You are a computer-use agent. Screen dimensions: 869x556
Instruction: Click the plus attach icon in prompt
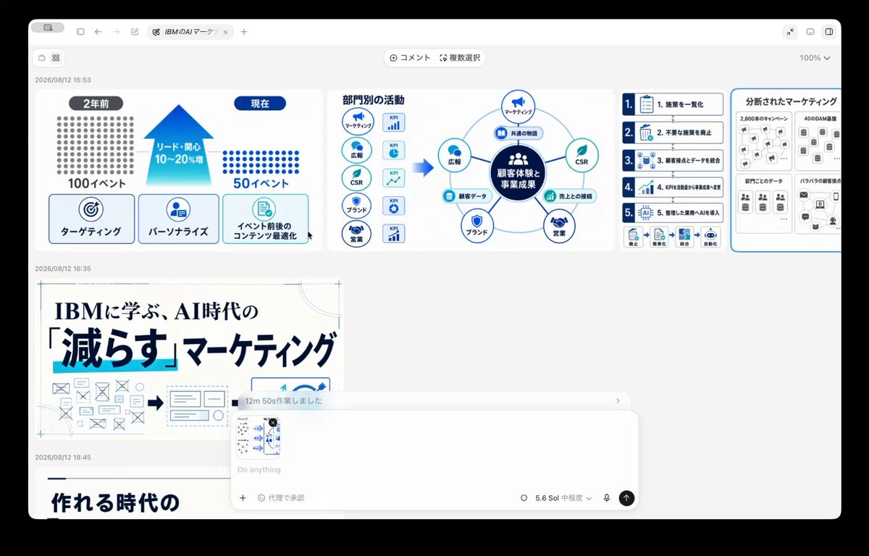coord(243,498)
